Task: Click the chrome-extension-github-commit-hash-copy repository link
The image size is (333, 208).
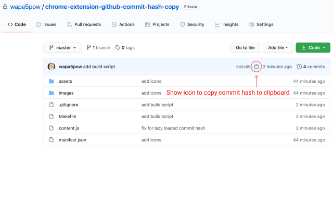Action: (x=112, y=7)
